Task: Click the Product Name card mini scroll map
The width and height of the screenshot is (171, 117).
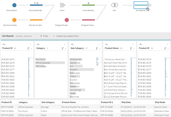Action: (133, 77)
